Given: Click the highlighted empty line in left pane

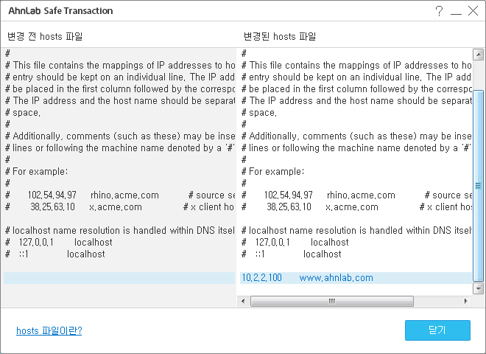Looking at the screenshot, I should 119,277.
